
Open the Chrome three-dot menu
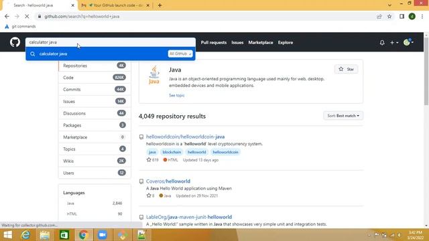click(x=422, y=16)
